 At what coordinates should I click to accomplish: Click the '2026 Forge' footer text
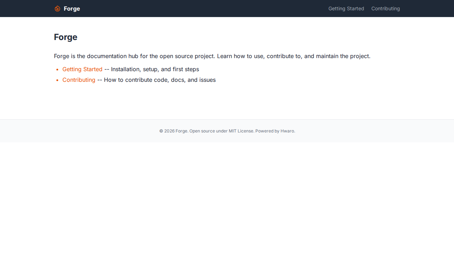click(x=176, y=131)
